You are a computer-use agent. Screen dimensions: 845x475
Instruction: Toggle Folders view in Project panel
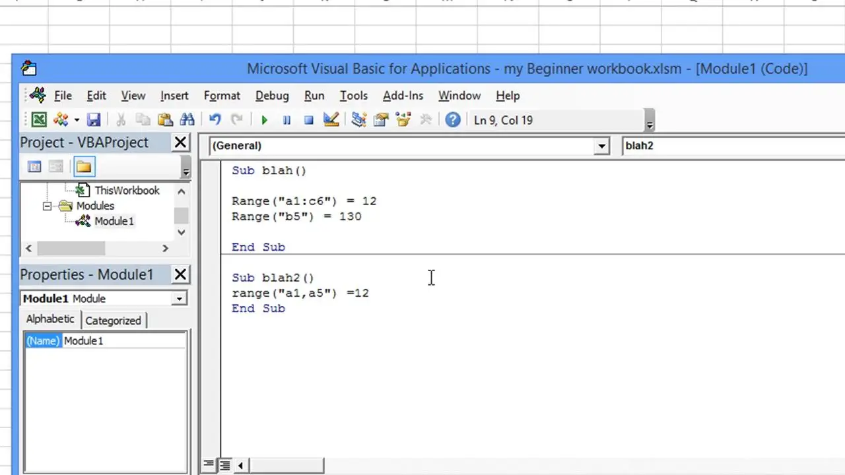[83, 167]
